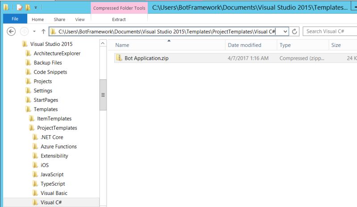357x207 pixels.
Task: Open the Settings folder in the tree
Action: tap(43, 91)
